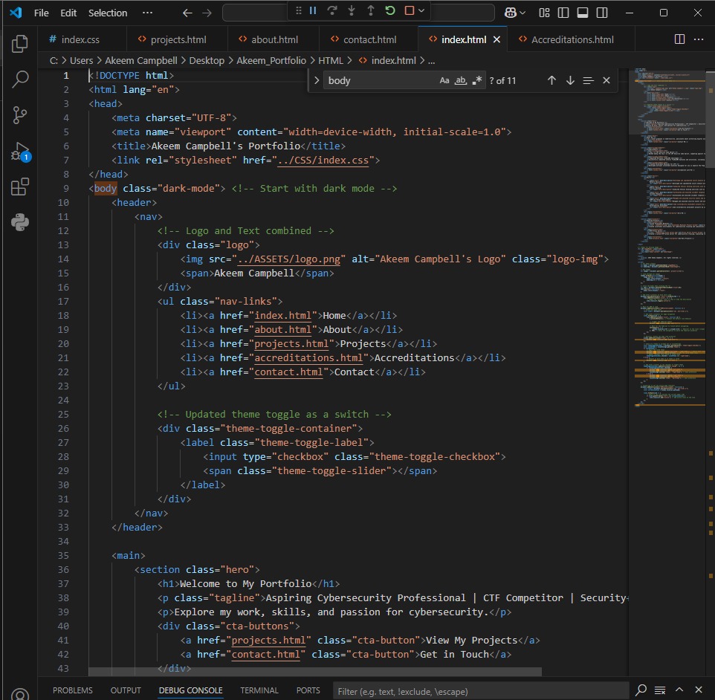Toggle Use Regular Expression in find
The height and width of the screenshot is (700, 715).
pos(476,81)
